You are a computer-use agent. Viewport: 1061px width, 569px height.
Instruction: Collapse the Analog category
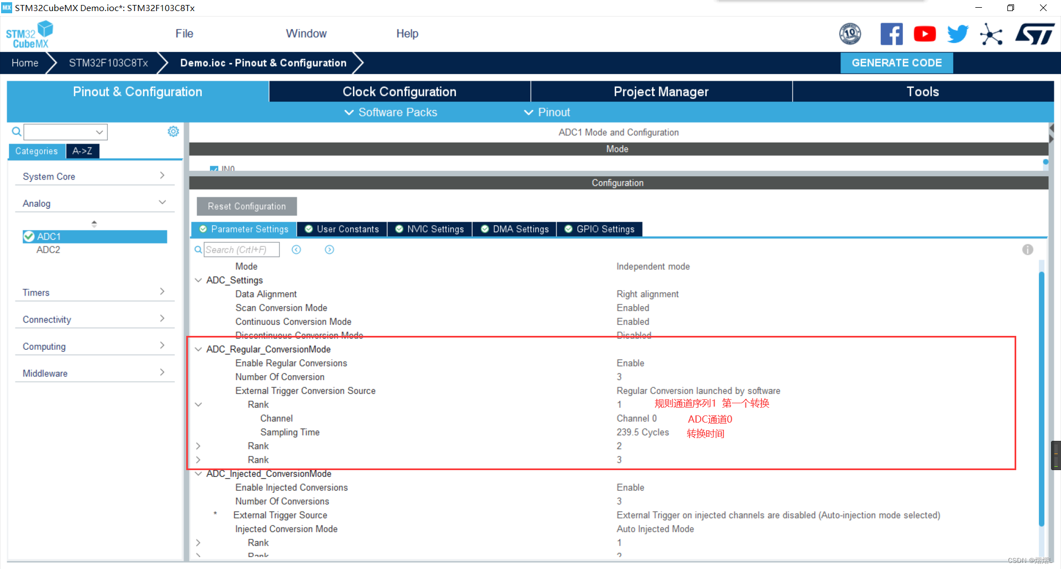click(162, 203)
